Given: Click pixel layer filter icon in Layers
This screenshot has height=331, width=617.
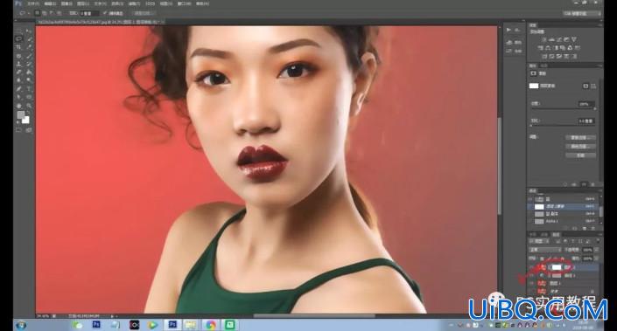Looking at the screenshot, I should tap(559, 241).
